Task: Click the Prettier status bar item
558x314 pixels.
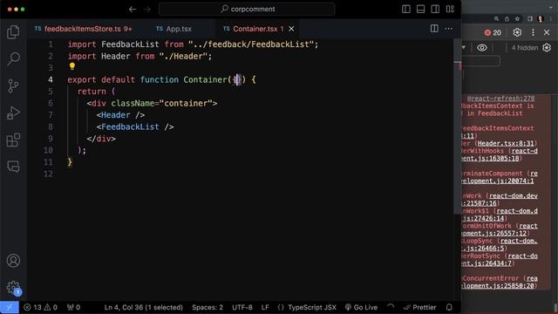Action: pyautogui.click(x=419, y=307)
